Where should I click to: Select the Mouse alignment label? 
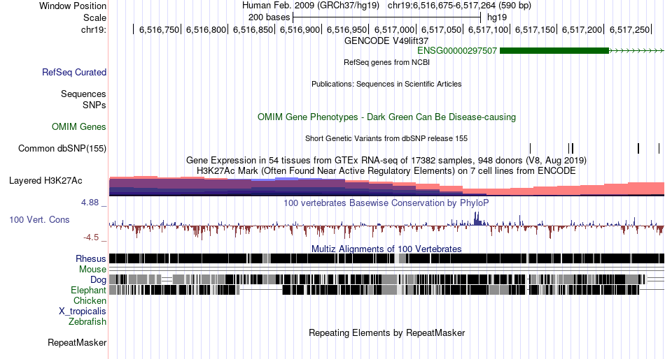pyautogui.click(x=92, y=270)
